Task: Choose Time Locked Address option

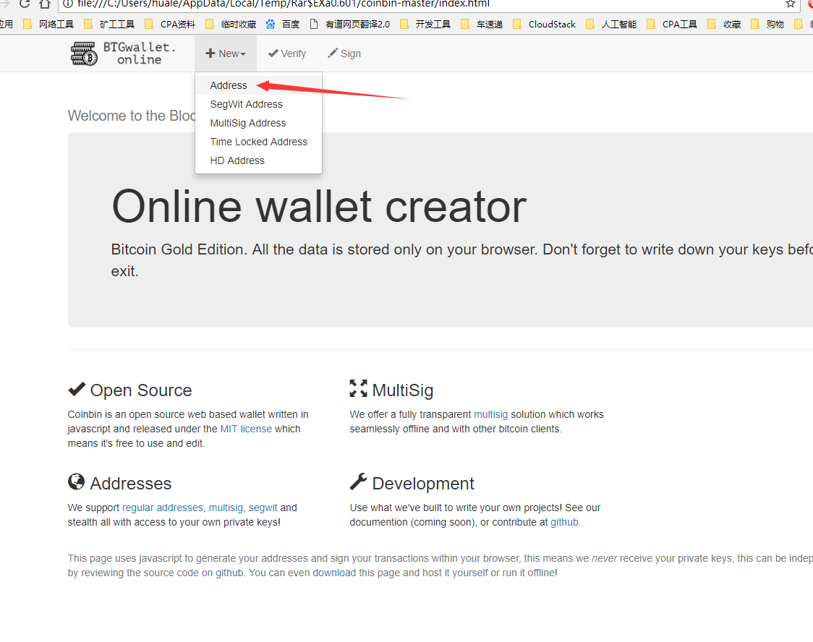Action: pos(258,142)
